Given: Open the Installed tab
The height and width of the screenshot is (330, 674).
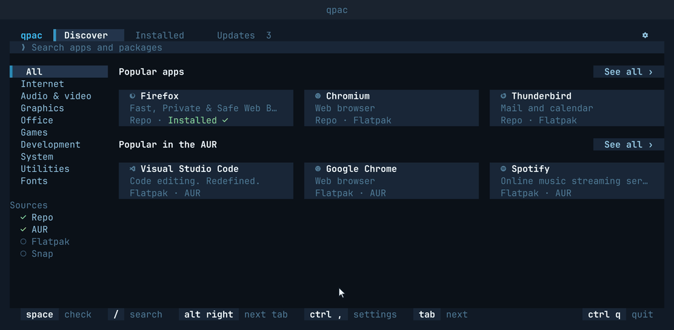Looking at the screenshot, I should [160, 35].
